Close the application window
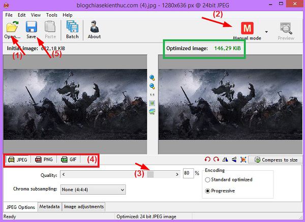Image resolution: width=305 pixels, height=222 pixels. coord(295,4)
